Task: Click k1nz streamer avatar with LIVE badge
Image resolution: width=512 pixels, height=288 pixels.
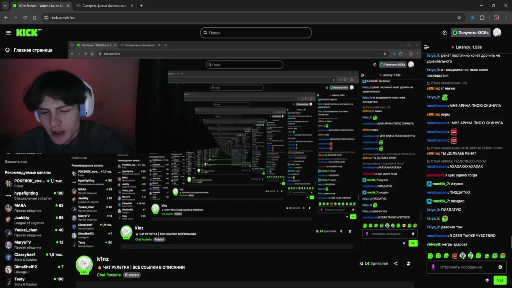Action: (84, 265)
